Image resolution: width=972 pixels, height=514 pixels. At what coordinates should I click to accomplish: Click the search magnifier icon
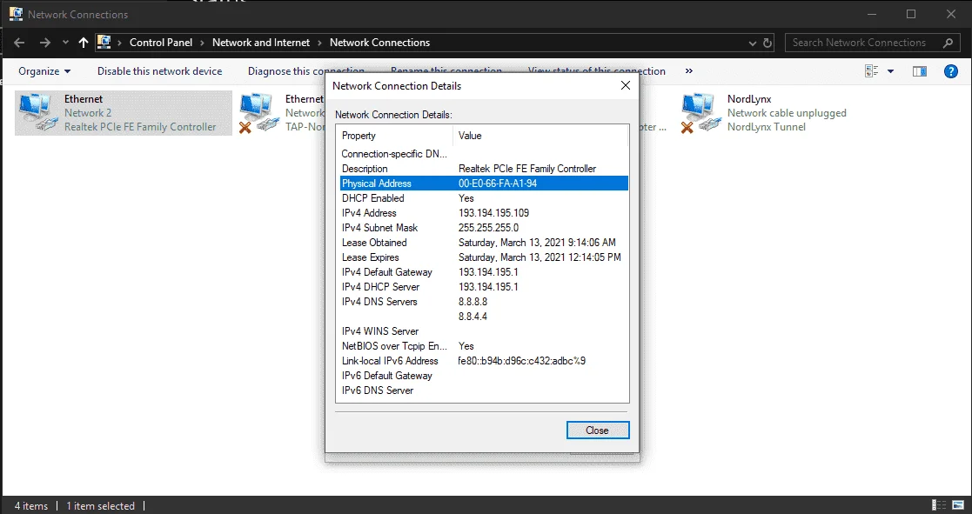[948, 43]
